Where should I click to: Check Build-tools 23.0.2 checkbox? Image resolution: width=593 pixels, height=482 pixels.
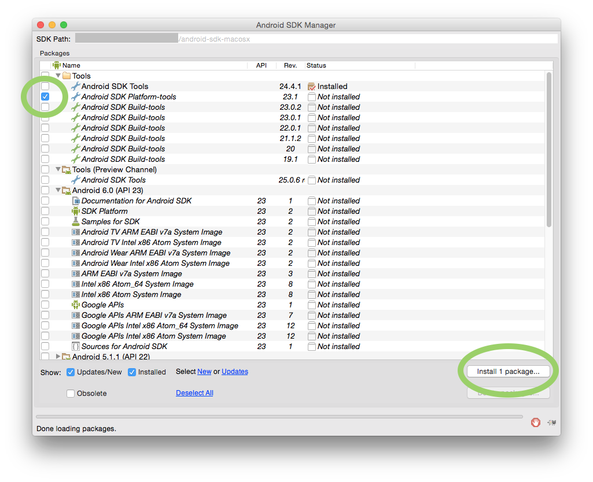click(45, 107)
